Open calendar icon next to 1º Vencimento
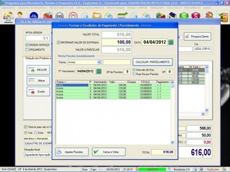230x172 pixels. click(98, 72)
